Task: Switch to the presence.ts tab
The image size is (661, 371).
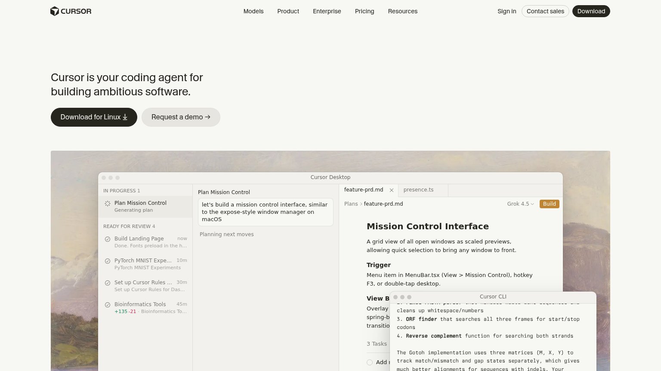Action: pyautogui.click(x=423, y=190)
